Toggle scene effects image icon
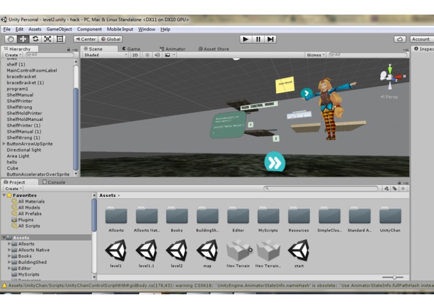434x308 pixels. 167,55
